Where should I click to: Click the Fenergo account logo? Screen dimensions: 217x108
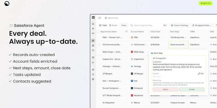[x=132, y=66]
